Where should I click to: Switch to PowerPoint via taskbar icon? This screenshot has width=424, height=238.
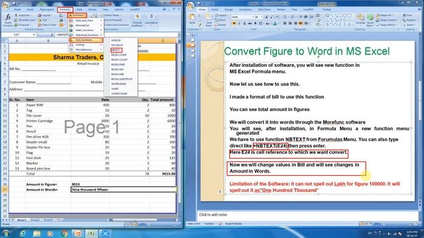[78, 233]
